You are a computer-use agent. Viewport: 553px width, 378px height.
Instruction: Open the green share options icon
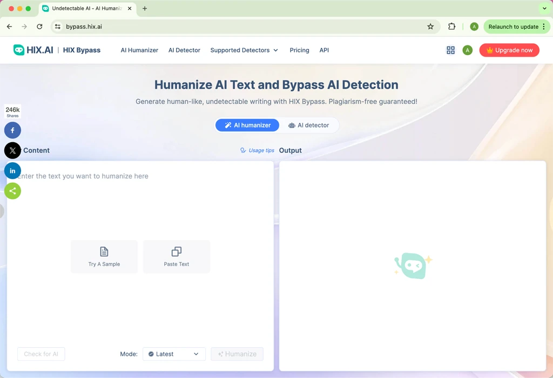[x=12, y=191]
